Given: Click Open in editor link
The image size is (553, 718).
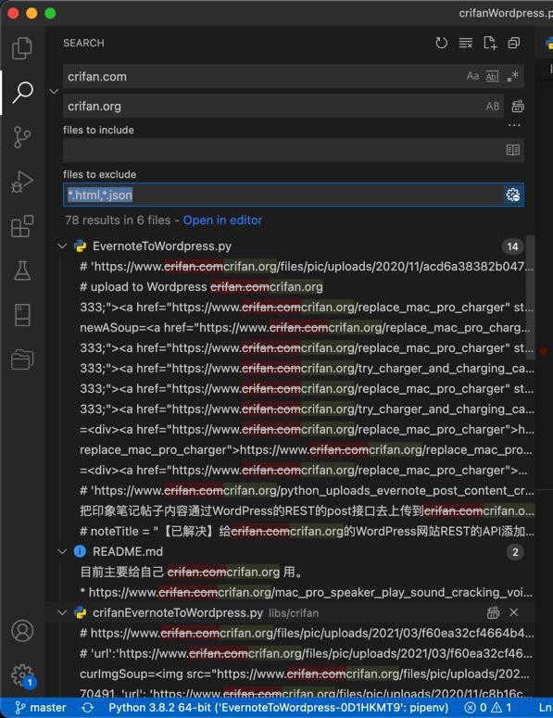Looking at the screenshot, I should [x=222, y=220].
